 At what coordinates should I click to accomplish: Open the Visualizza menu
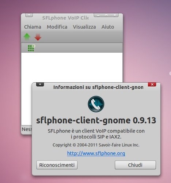pos(84,27)
